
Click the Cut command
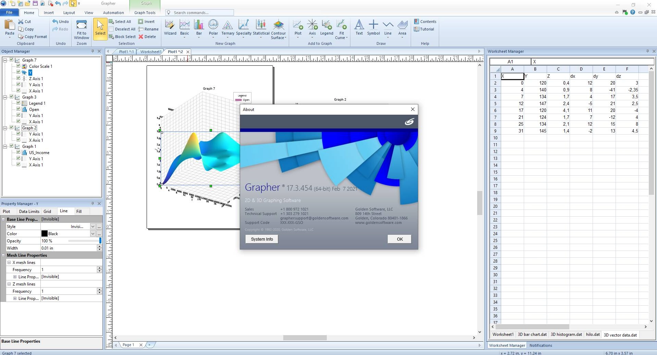[x=24, y=22]
